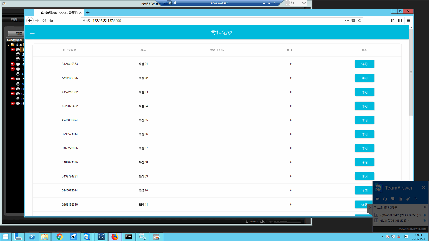Open the www.teamviewer.com link
This screenshot has height=241, width=429.
[412, 229]
